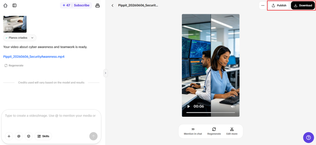Collapse the chat panel with chevron handle

pyautogui.click(x=106, y=73)
